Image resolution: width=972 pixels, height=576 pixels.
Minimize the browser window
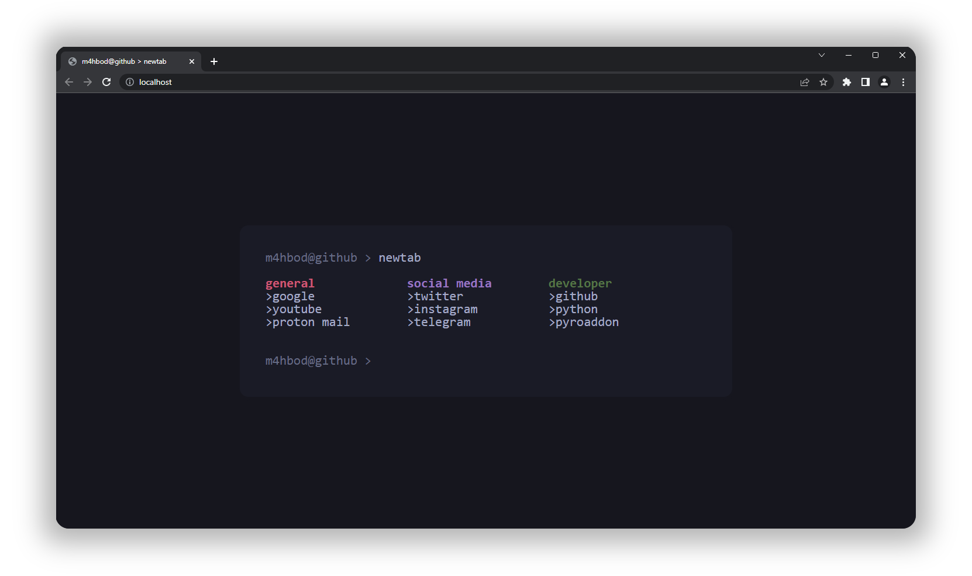(x=849, y=55)
